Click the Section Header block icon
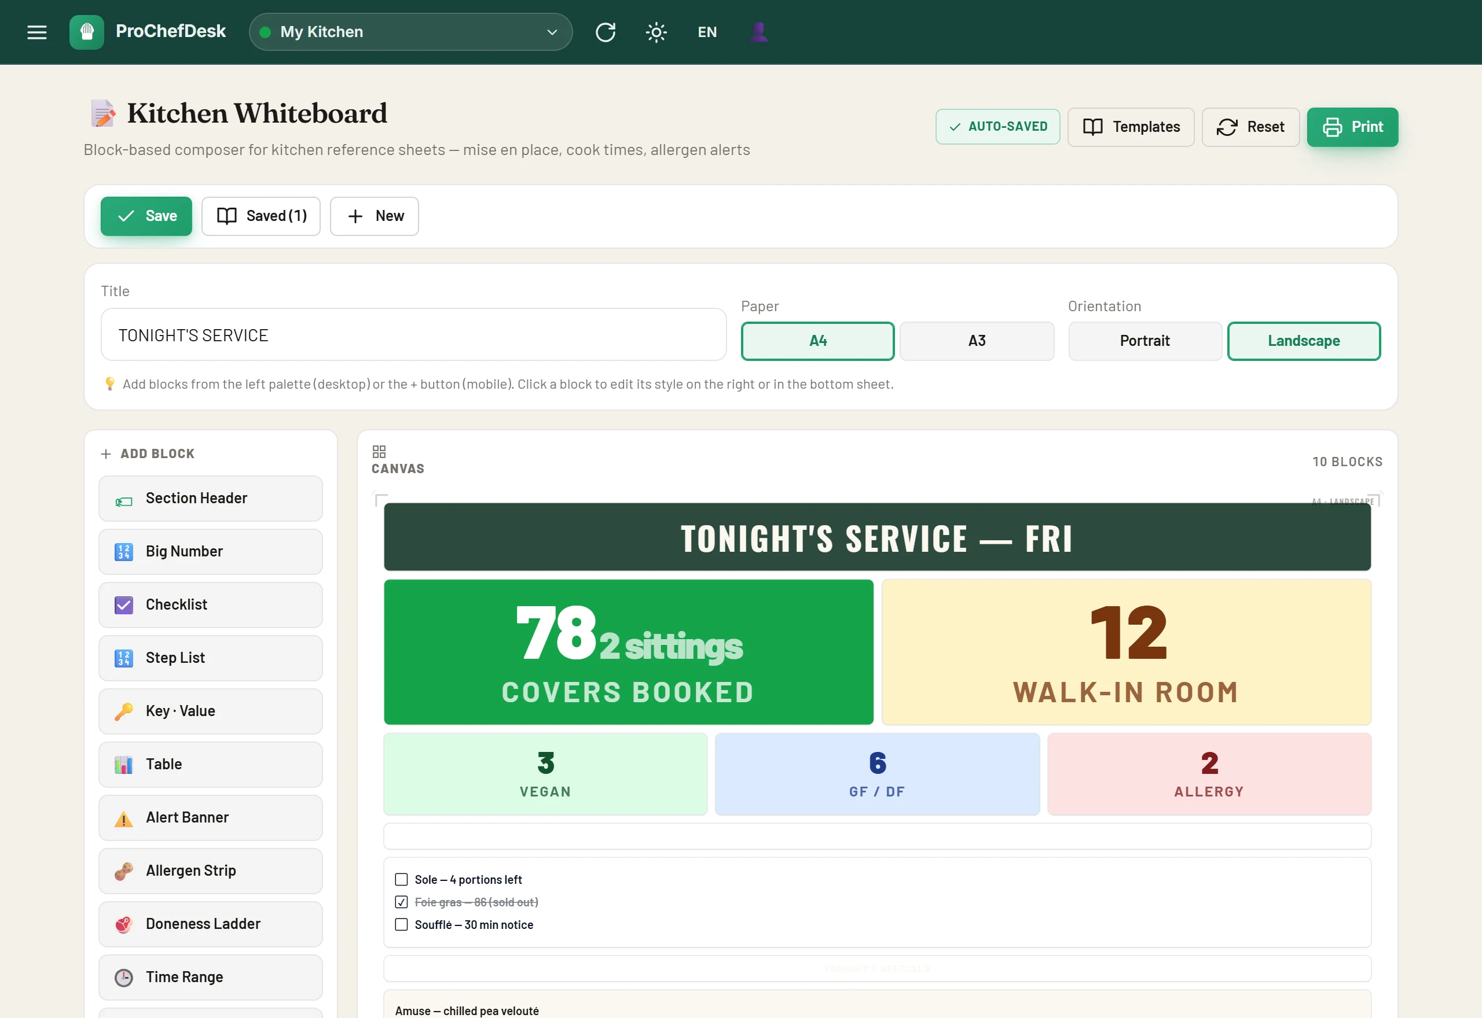 coord(124,501)
